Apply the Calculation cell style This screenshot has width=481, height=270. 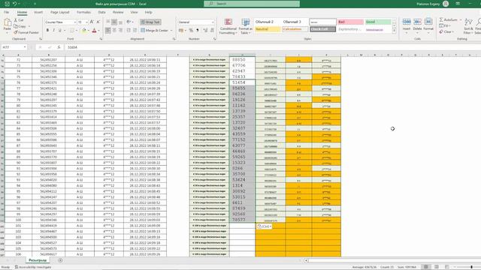click(x=295, y=29)
